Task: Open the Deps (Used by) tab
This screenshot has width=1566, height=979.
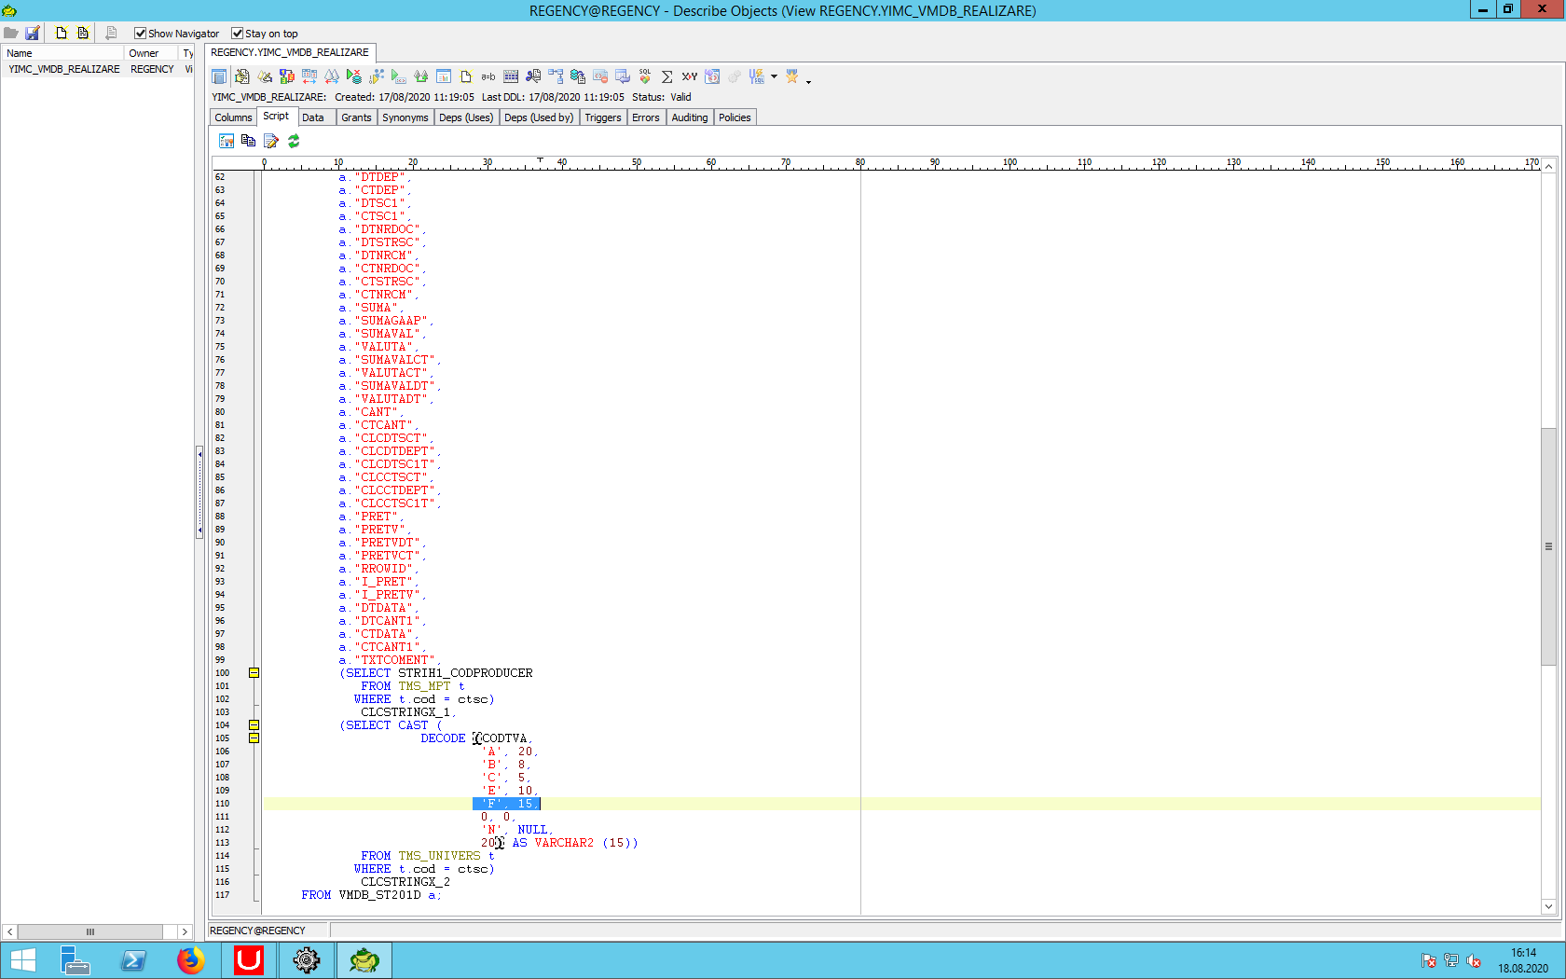Action: click(x=539, y=117)
